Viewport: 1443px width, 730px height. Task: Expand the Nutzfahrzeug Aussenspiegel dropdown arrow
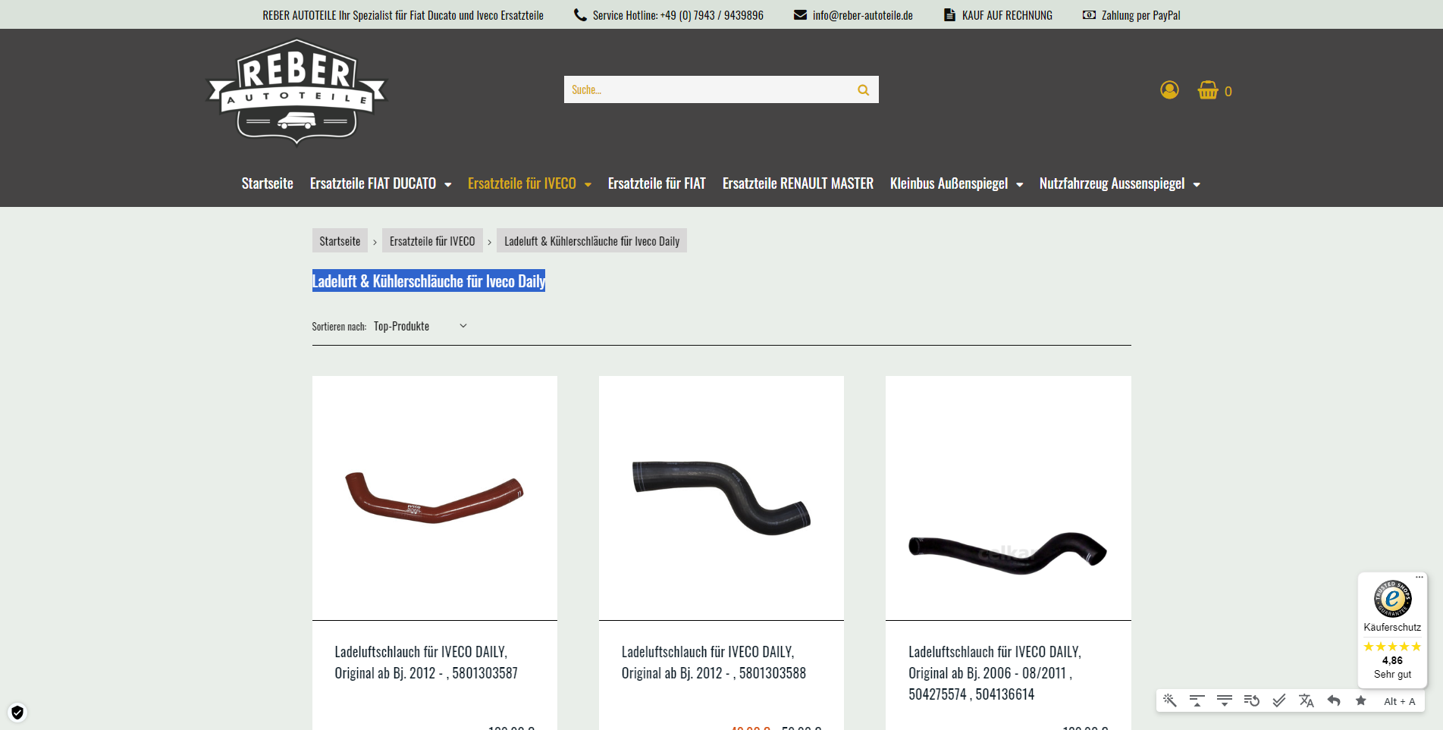(1197, 185)
